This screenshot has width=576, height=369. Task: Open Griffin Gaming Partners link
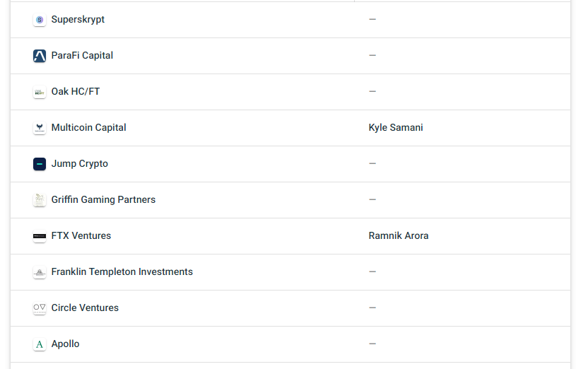pos(104,199)
